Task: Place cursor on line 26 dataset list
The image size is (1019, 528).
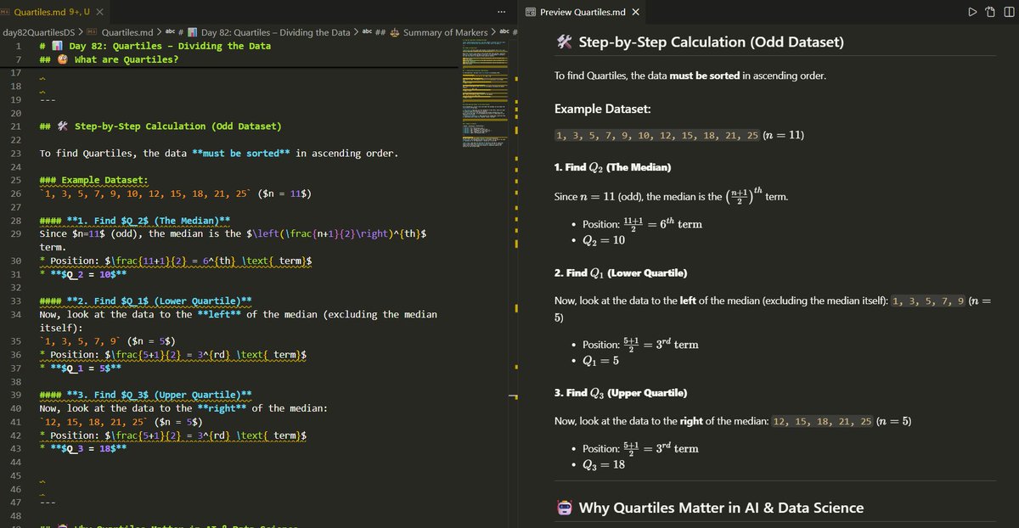Action: 175,194
